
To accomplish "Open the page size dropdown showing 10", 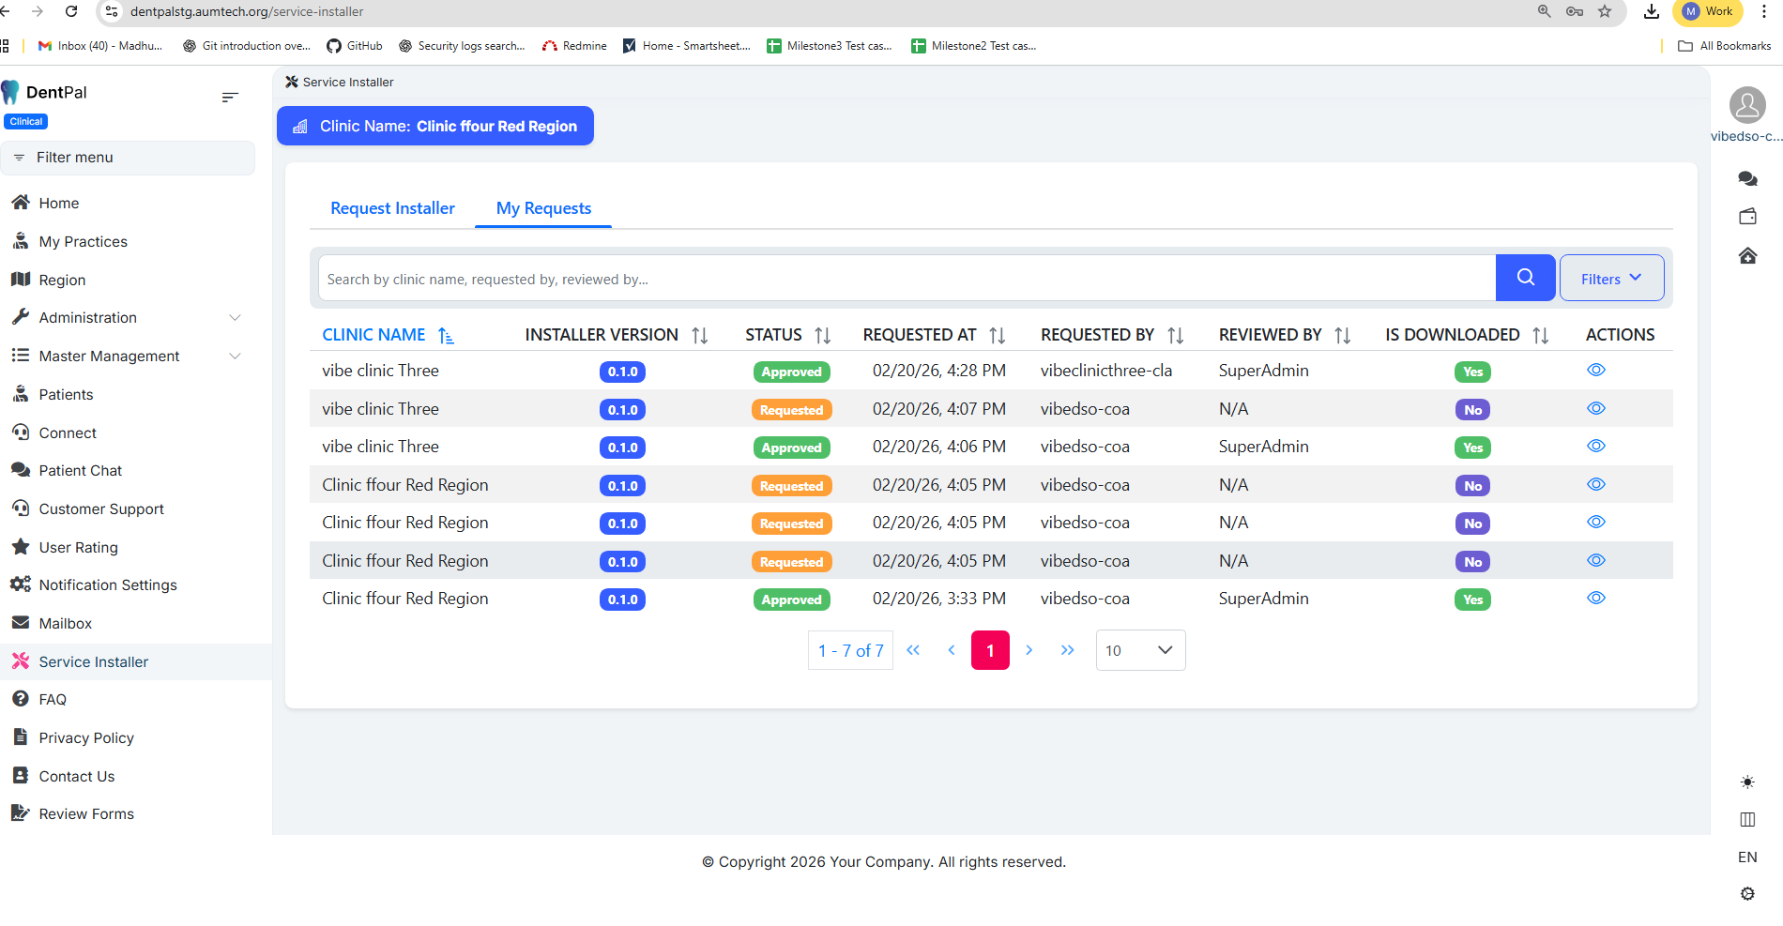I will [x=1140, y=650].
